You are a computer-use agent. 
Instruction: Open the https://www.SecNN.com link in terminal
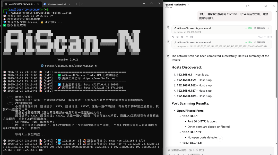click(99, 78)
